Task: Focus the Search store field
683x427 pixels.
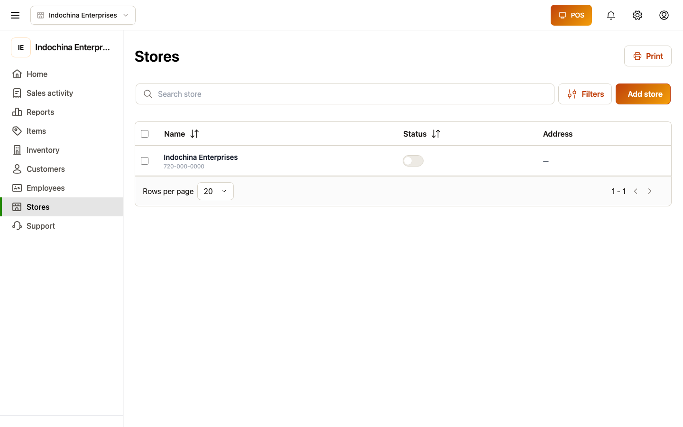Action: click(345, 94)
